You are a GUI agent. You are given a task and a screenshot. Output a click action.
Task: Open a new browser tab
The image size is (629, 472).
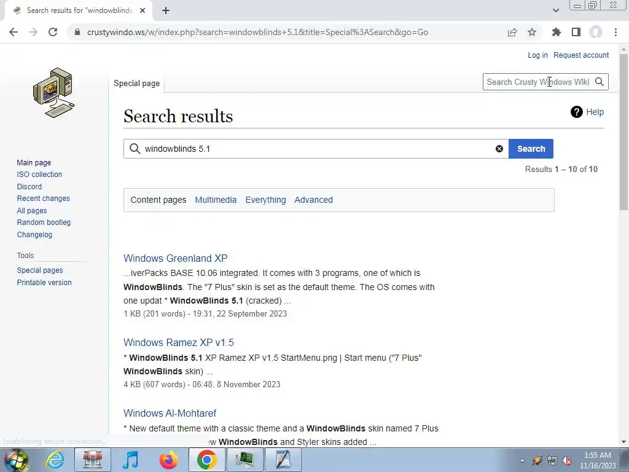pyautogui.click(x=166, y=10)
